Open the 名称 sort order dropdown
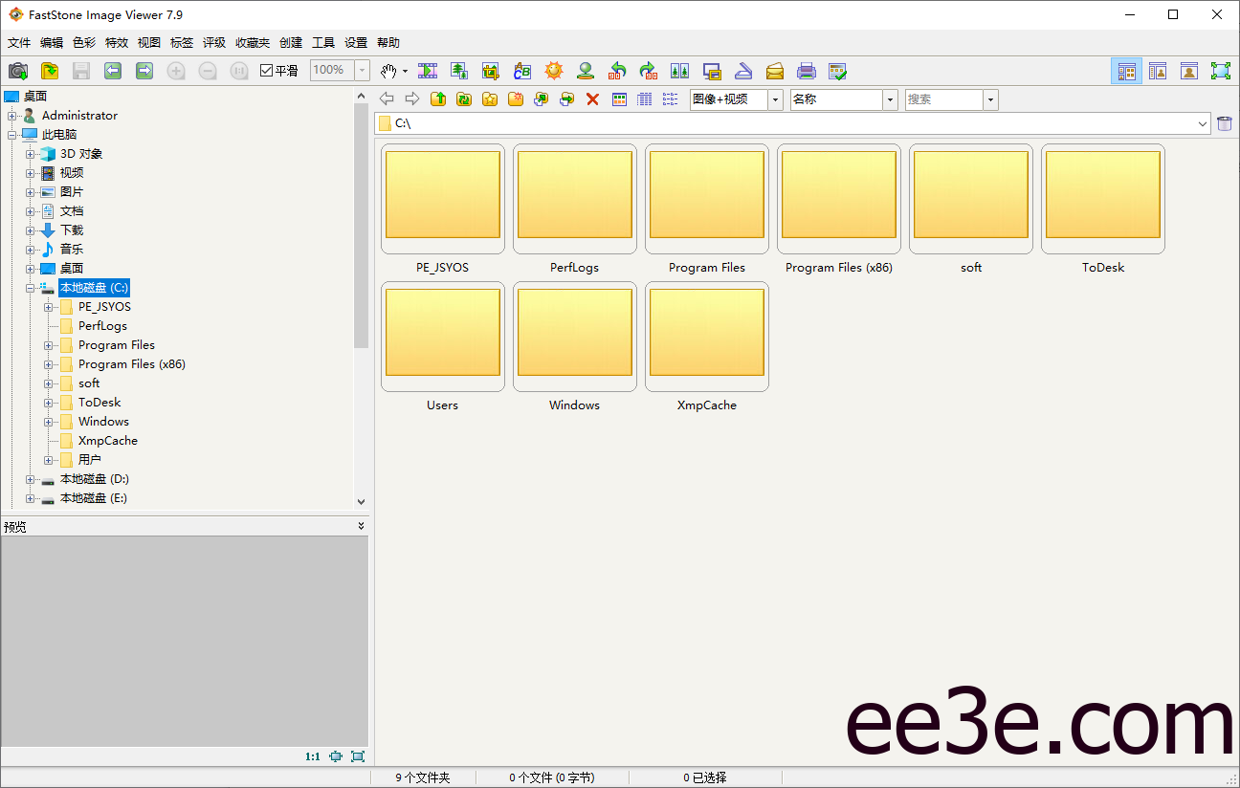Image resolution: width=1240 pixels, height=788 pixels. tap(889, 98)
